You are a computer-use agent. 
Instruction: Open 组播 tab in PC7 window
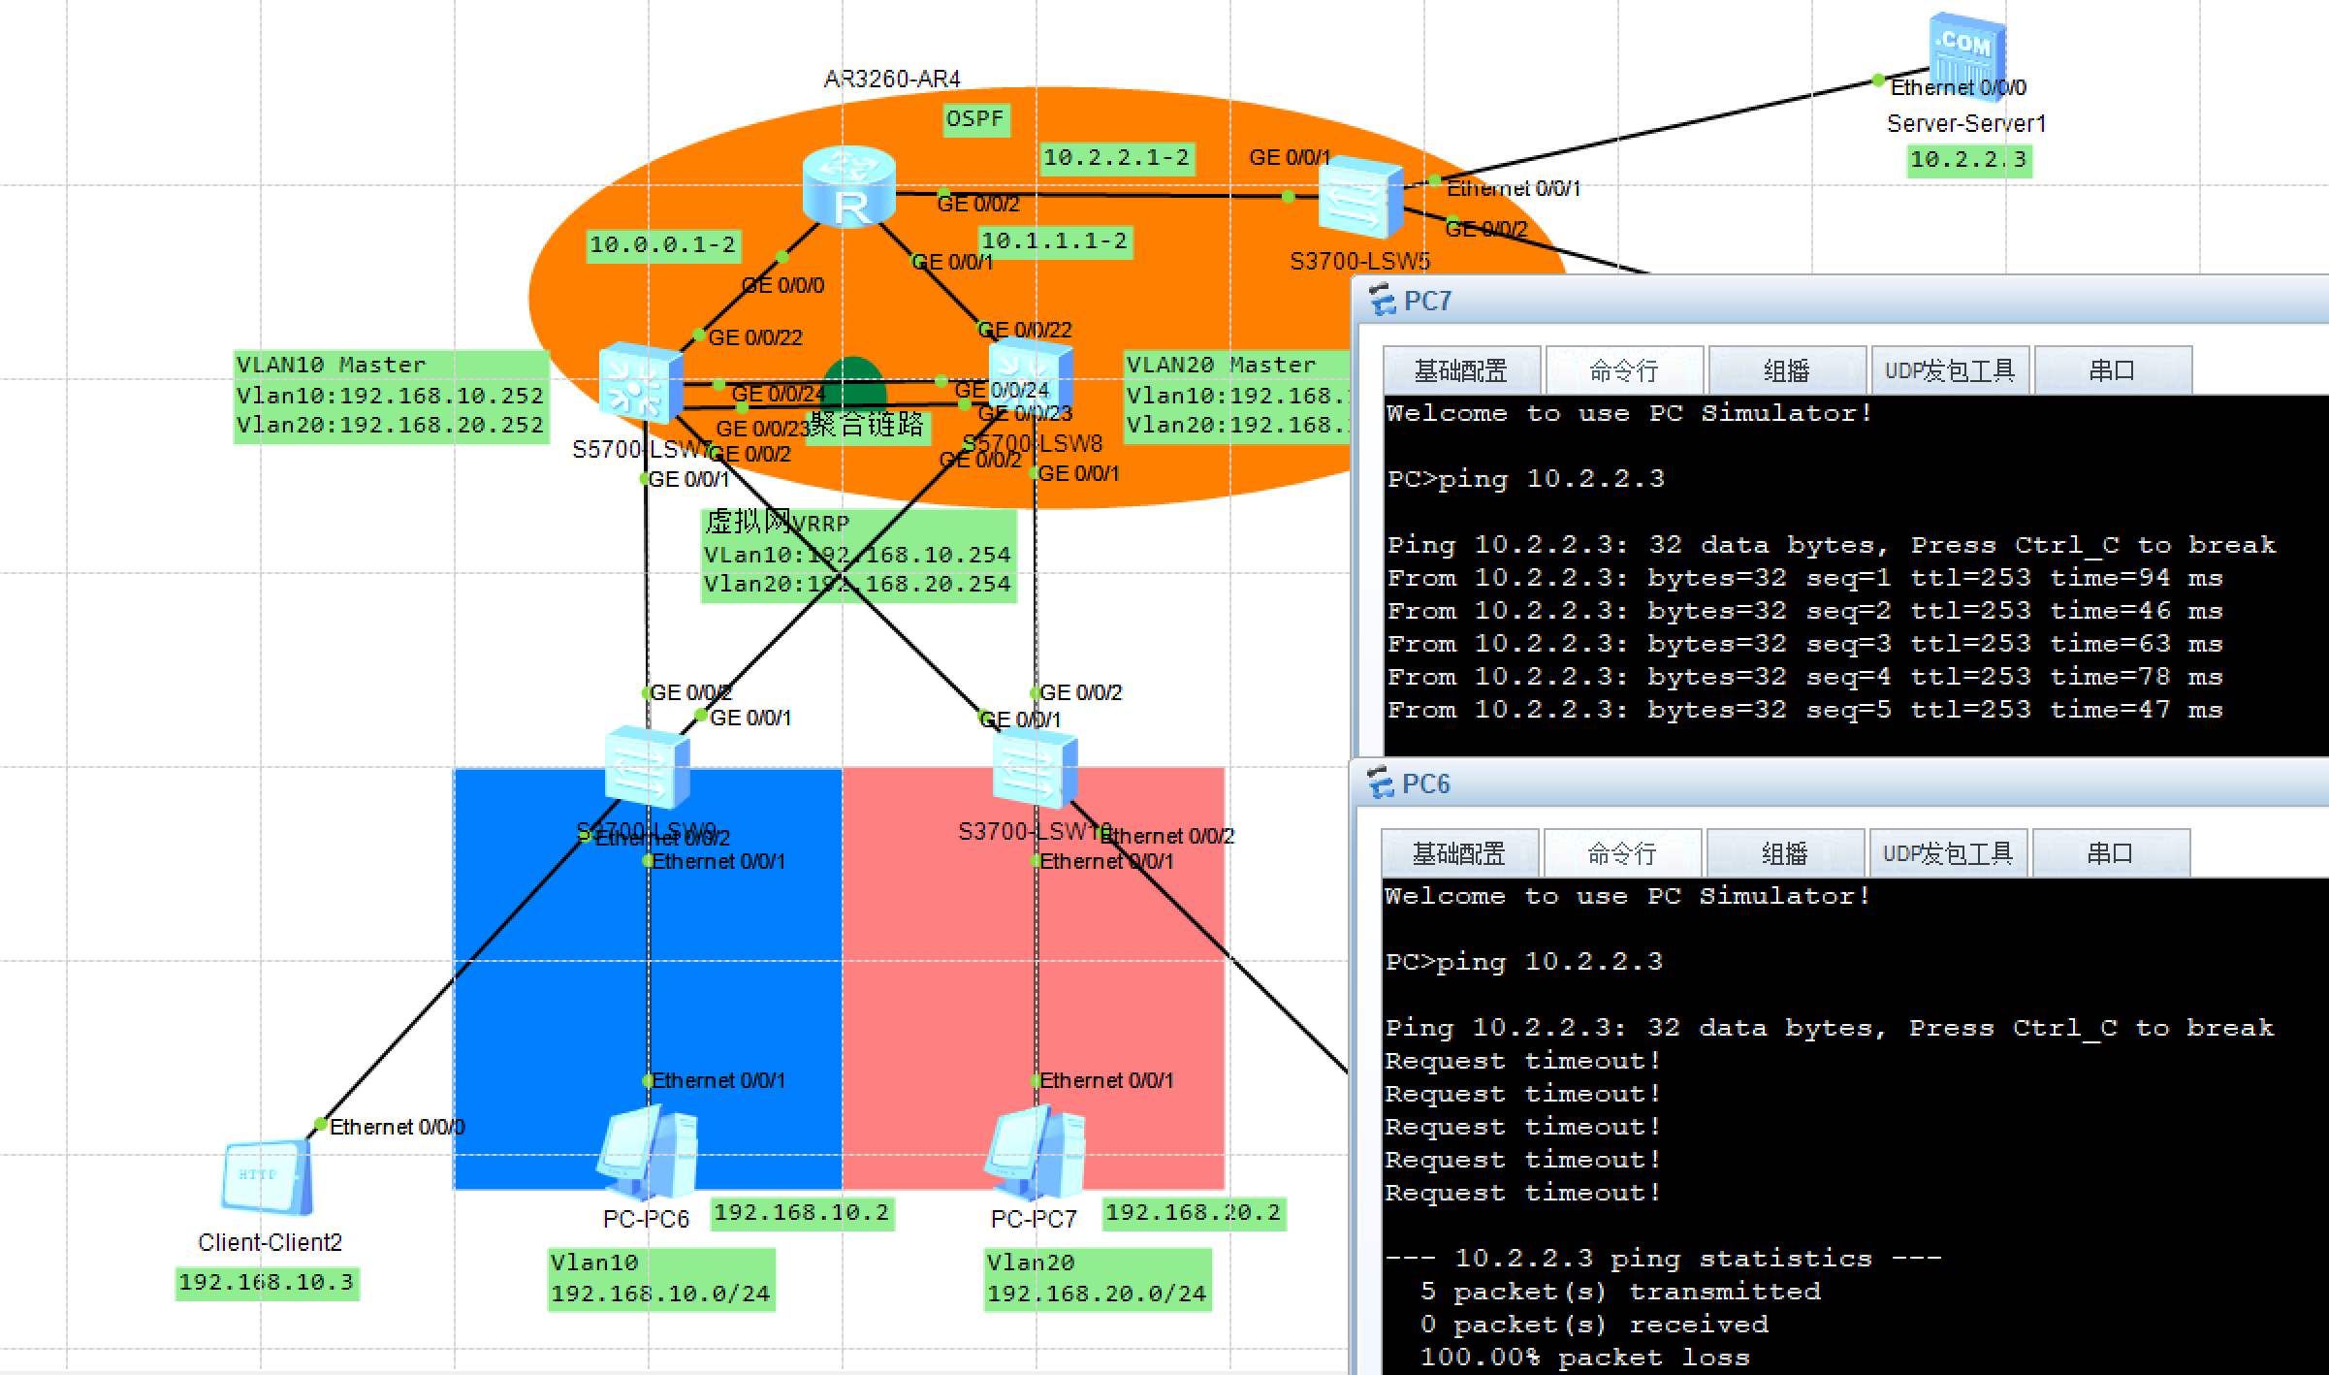1786,370
